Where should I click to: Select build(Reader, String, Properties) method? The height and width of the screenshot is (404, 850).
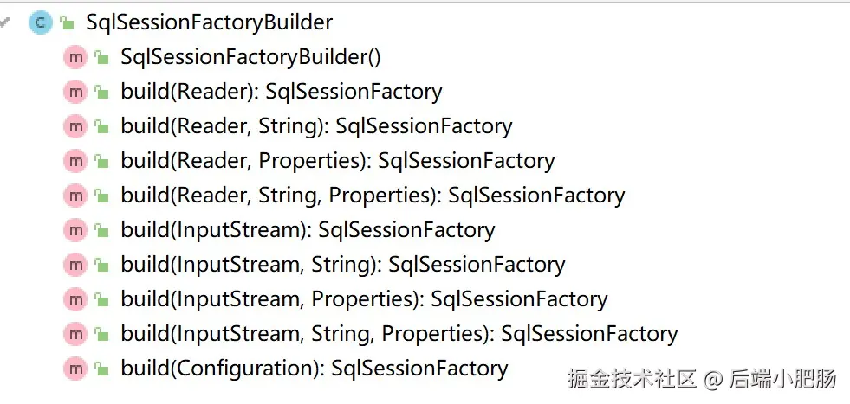tap(373, 196)
